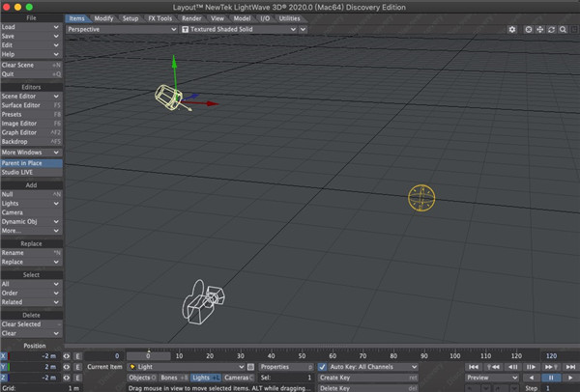Expand the Save menu
The width and height of the screenshot is (580, 392).
coord(31,37)
